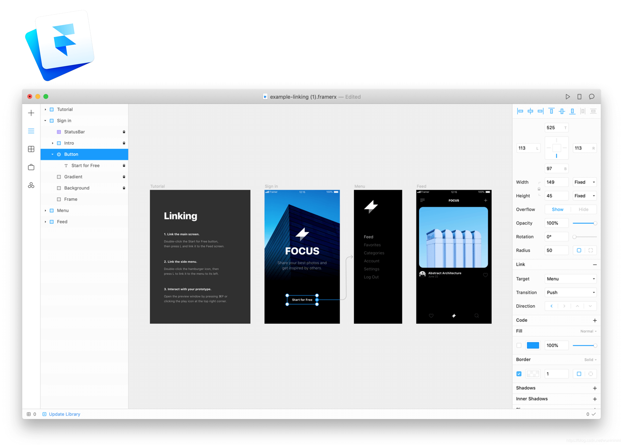623x445 pixels.
Task: Enable the Fill checkbox
Action: (x=518, y=345)
